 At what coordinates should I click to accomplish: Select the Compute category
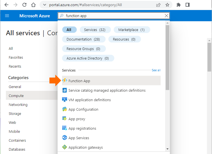tap(32, 96)
